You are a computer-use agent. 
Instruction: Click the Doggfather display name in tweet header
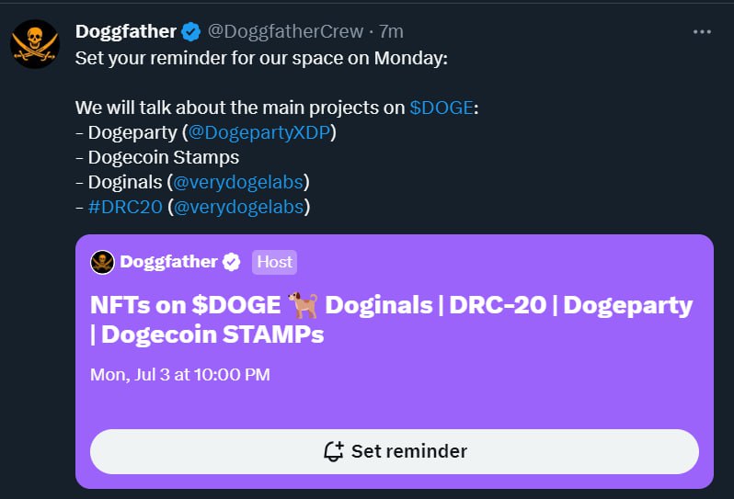(126, 32)
